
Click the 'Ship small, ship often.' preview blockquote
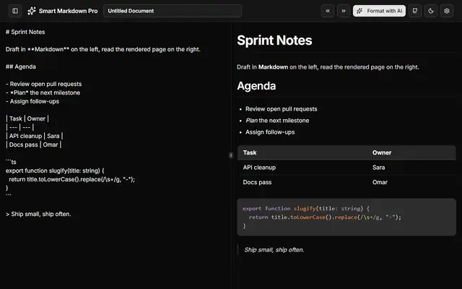click(x=274, y=250)
